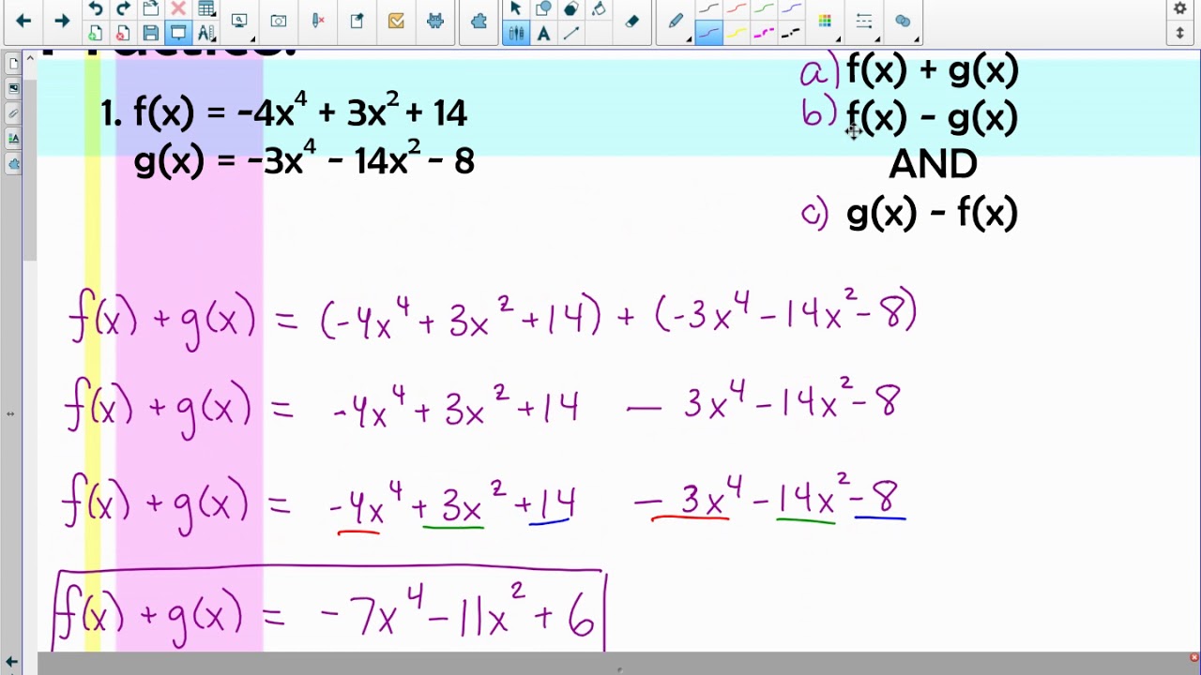This screenshot has width=1201, height=675.
Task: Open the display/view screens dropdown
Action: point(239,21)
